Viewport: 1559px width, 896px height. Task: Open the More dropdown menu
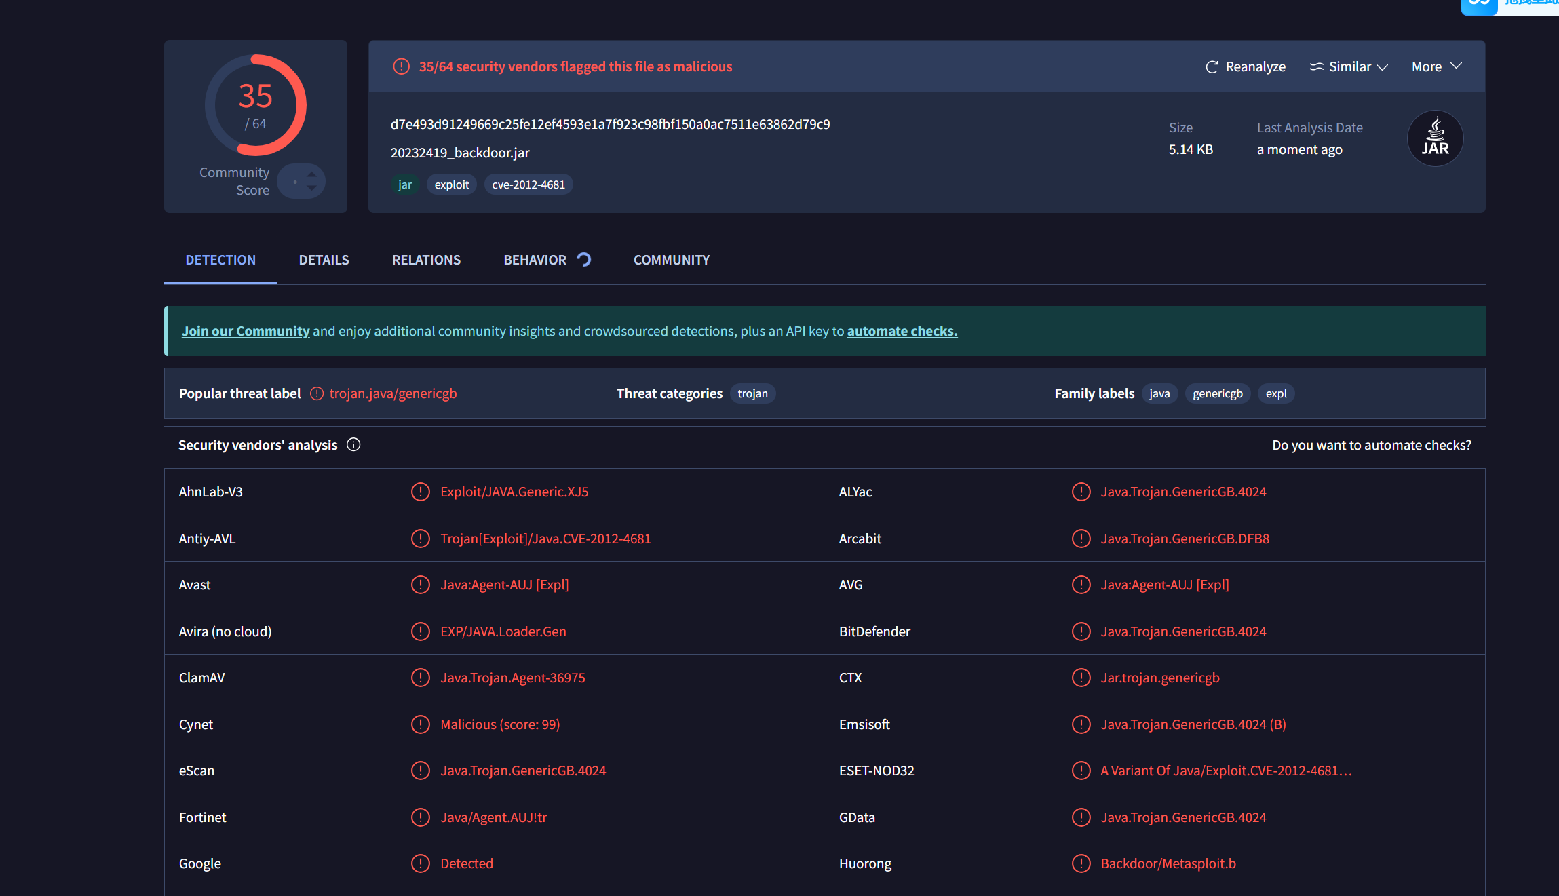(1436, 66)
